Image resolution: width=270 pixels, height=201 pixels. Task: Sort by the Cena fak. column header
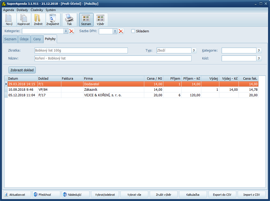point(249,79)
